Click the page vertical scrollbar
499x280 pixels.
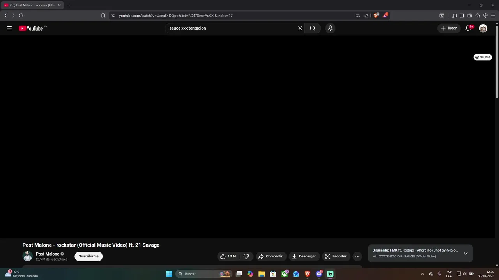(497, 61)
